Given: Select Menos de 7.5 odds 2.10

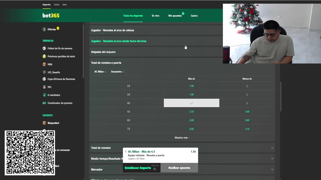Looking at the screenshot, I should pos(247,129).
